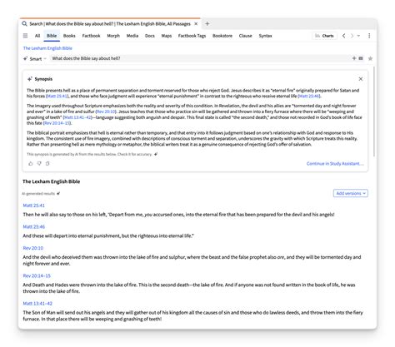Open the Factbook tab
This screenshot has height=347, width=395.
91,36
